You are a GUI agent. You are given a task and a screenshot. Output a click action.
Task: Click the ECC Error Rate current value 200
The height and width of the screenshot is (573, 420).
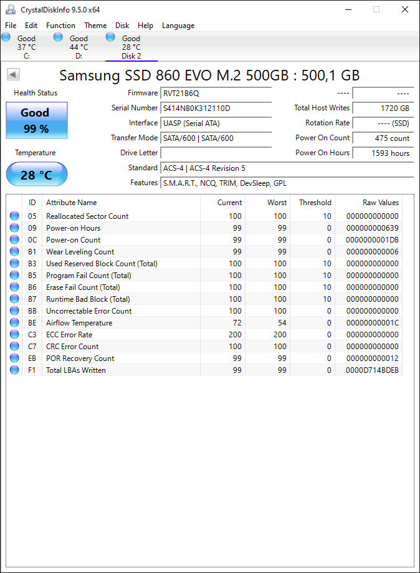point(235,335)
